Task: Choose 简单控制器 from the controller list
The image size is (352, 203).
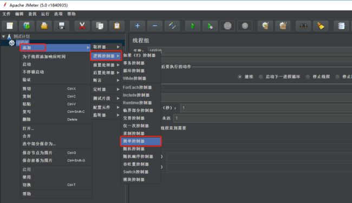Action: [141, 141]
